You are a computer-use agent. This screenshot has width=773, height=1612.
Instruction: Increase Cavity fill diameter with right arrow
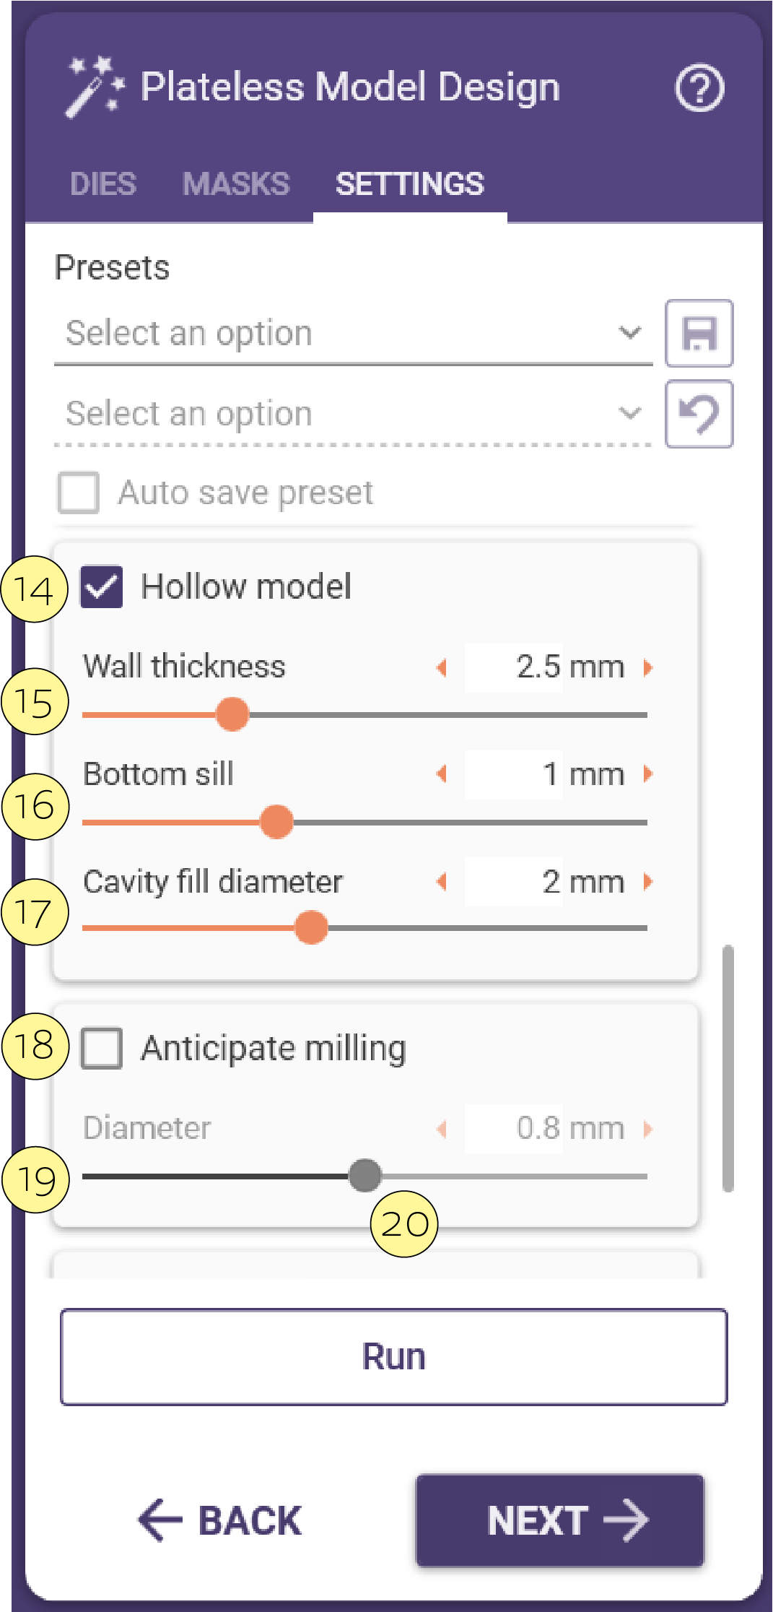(x=648, y=881)
